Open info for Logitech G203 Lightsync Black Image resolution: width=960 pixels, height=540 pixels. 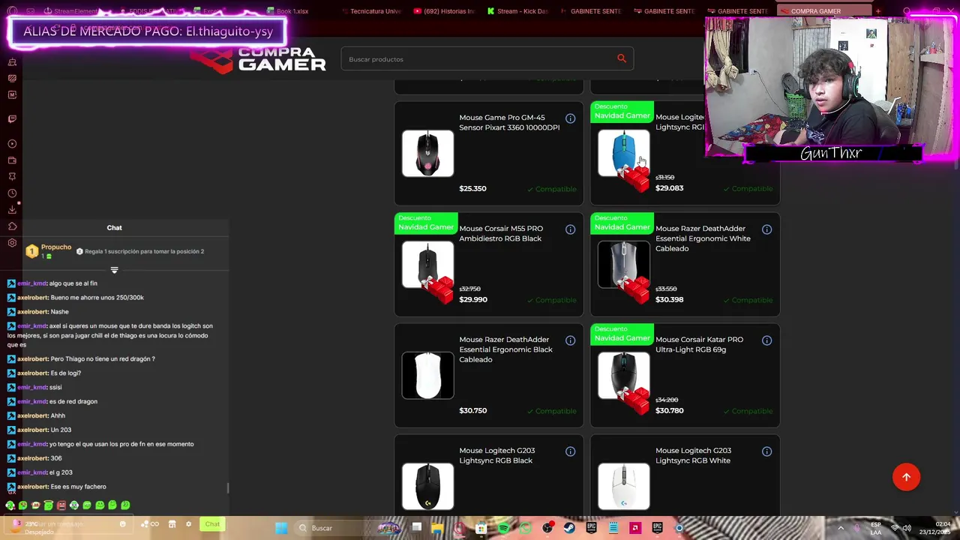(570, 451)
